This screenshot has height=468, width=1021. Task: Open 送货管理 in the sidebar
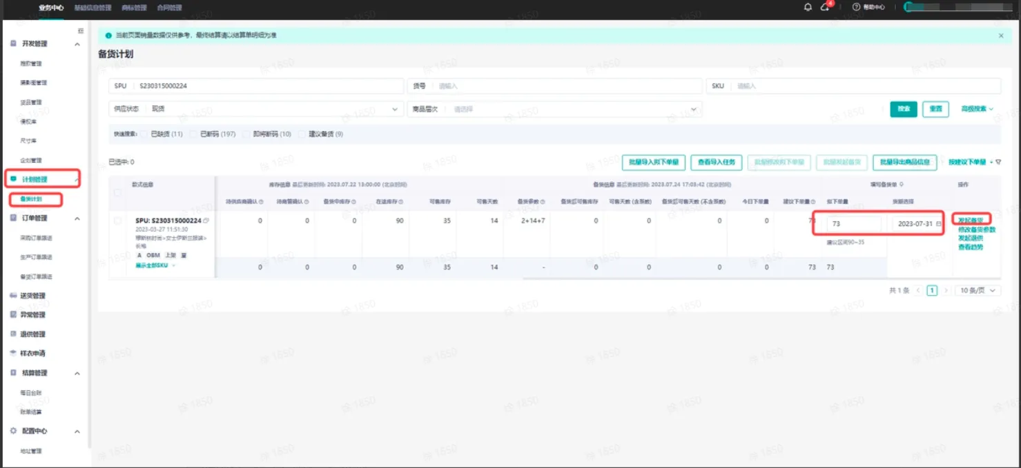[32, 296]
